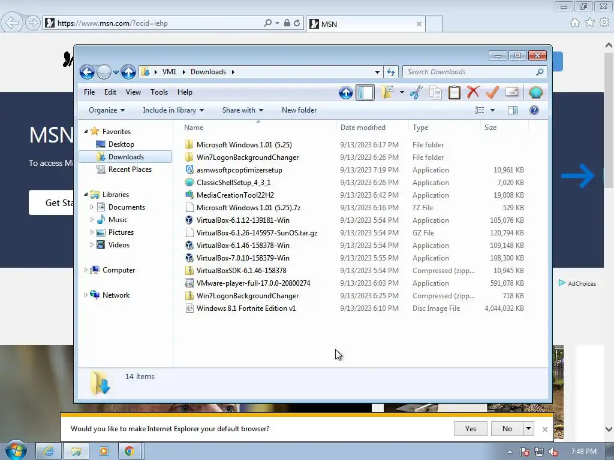Select Desktop in Favorites

point(121,144)
